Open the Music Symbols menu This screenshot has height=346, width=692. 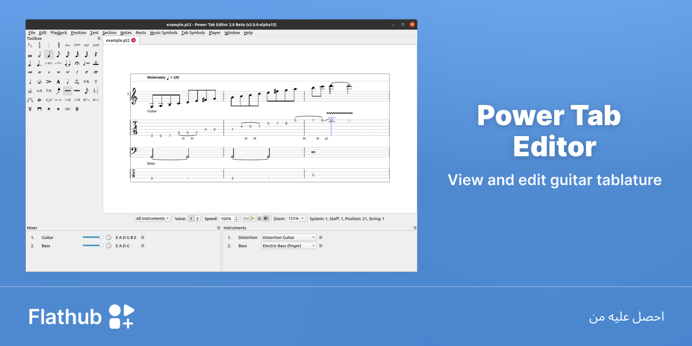click(164, 33)
